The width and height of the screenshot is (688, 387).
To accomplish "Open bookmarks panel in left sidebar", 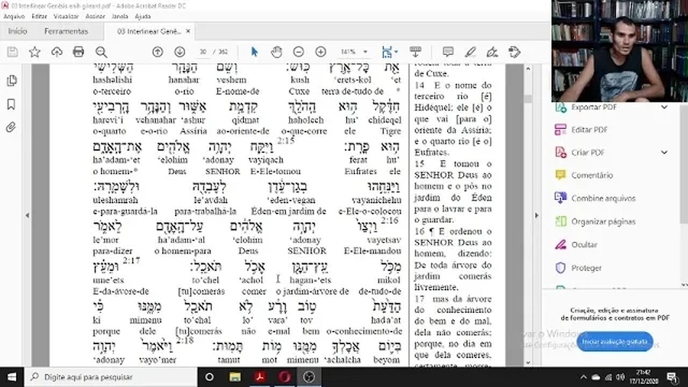I will (x=11, y=104).
